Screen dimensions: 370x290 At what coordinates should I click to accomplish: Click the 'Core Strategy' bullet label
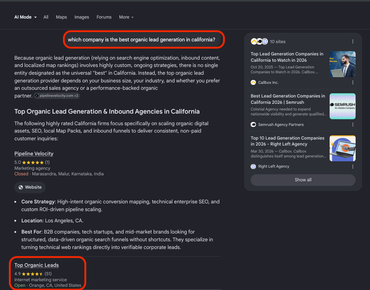click(38, 202)
